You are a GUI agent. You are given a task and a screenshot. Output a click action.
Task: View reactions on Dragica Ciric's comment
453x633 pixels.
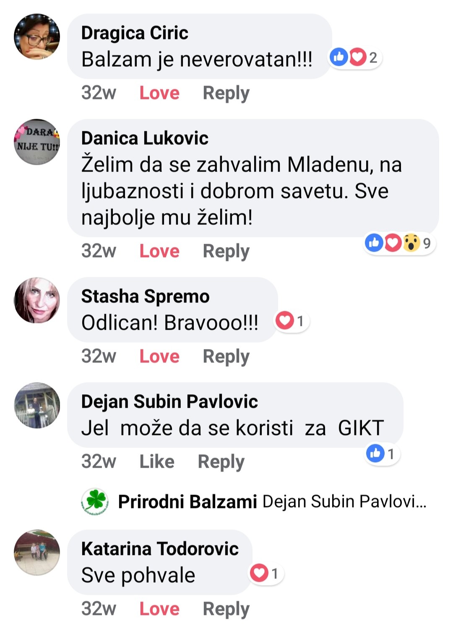point(355,57)
